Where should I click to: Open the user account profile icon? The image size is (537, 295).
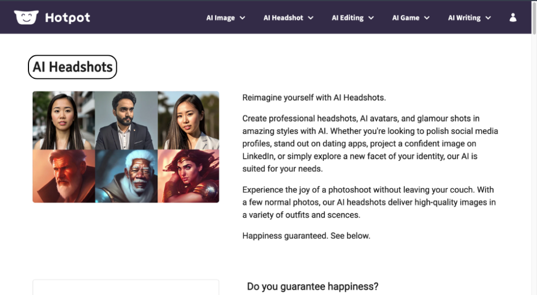pos(513,18)
